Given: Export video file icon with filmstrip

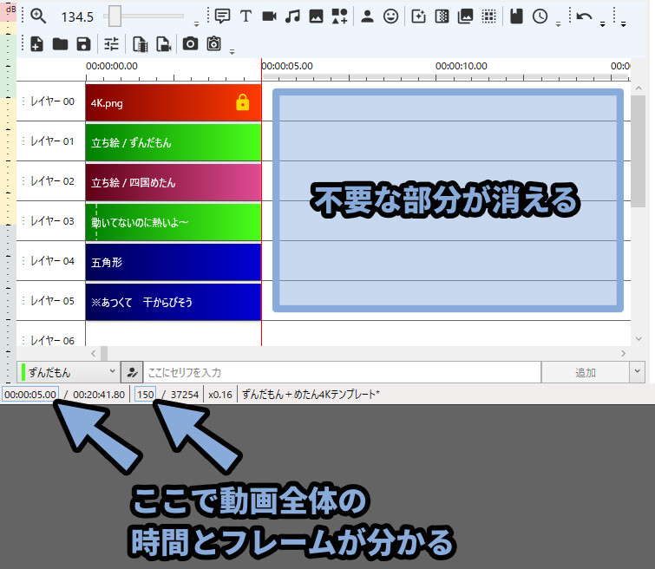Looking at the screenshot, I should coord(140,44).
